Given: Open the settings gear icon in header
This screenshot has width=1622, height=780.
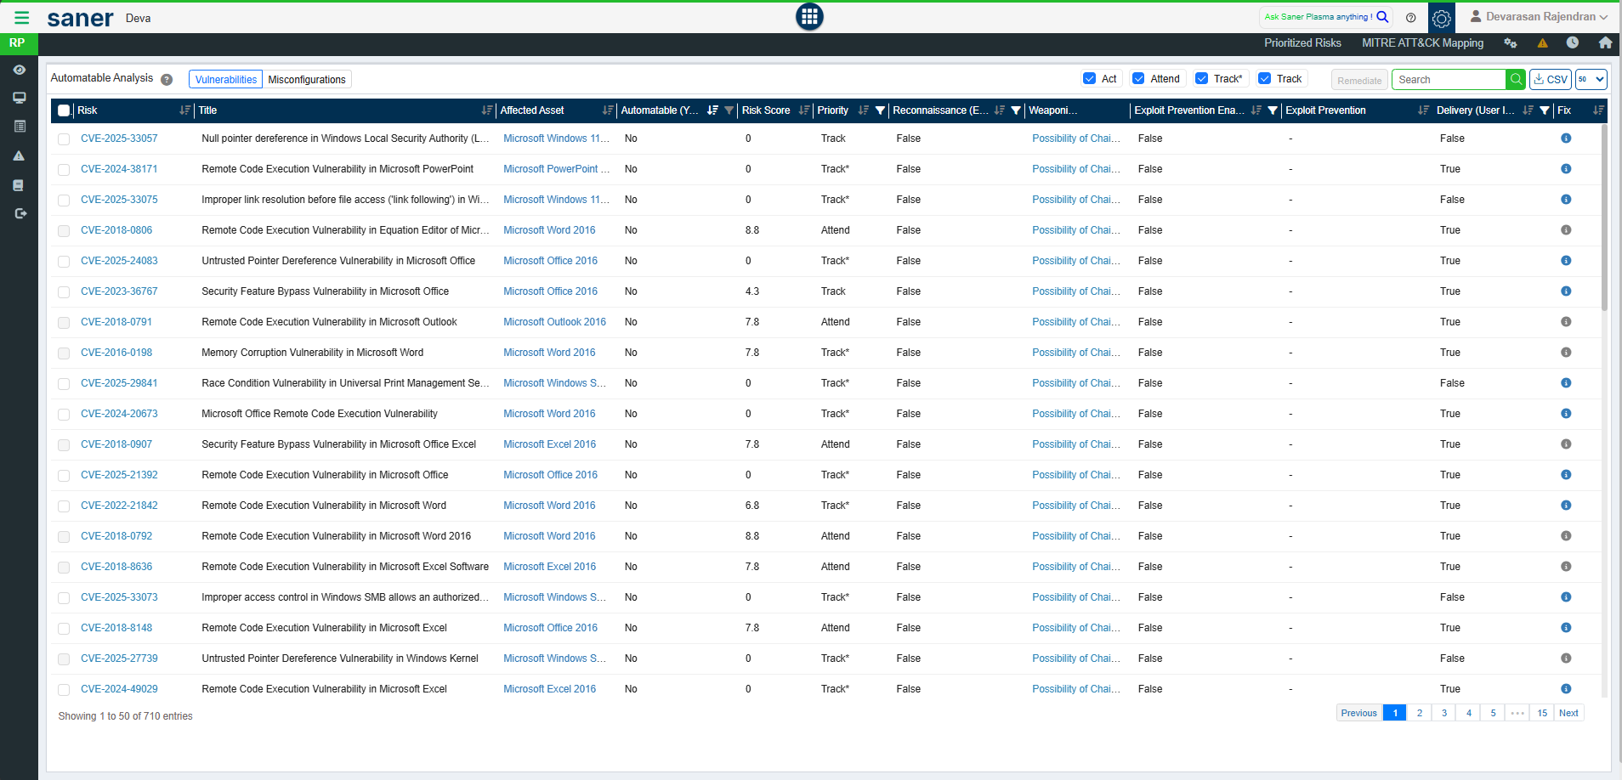Looking at the screenshot, I should click(1442, 18).
